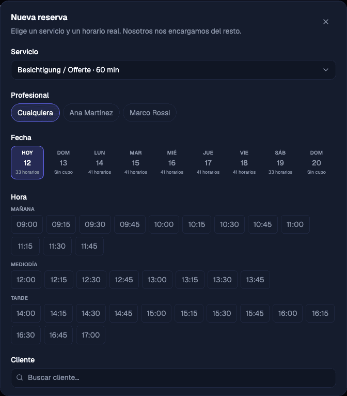
Task: Choose Marco Rossi as professional
Action: coord(150,113)
